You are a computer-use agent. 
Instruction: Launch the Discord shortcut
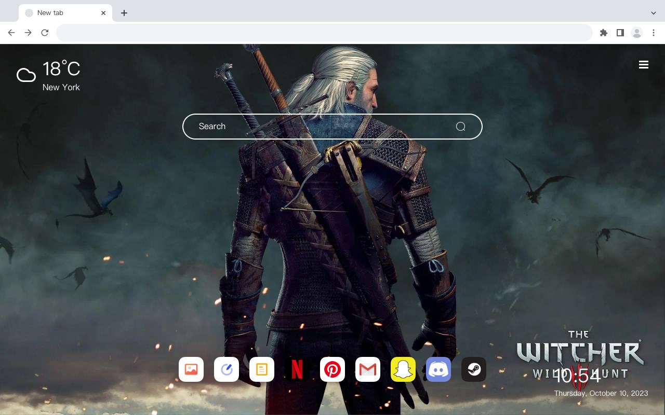point(438,369)
